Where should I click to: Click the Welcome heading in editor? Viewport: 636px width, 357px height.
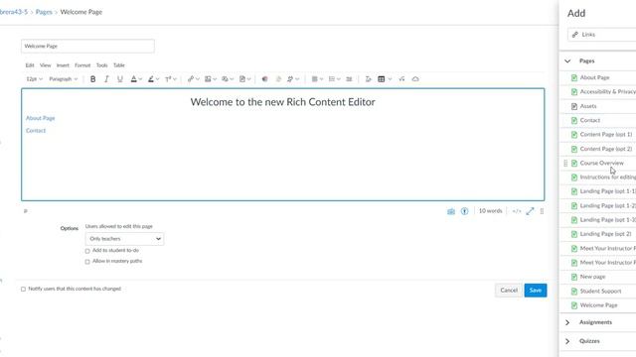click(x=282, y=102)
